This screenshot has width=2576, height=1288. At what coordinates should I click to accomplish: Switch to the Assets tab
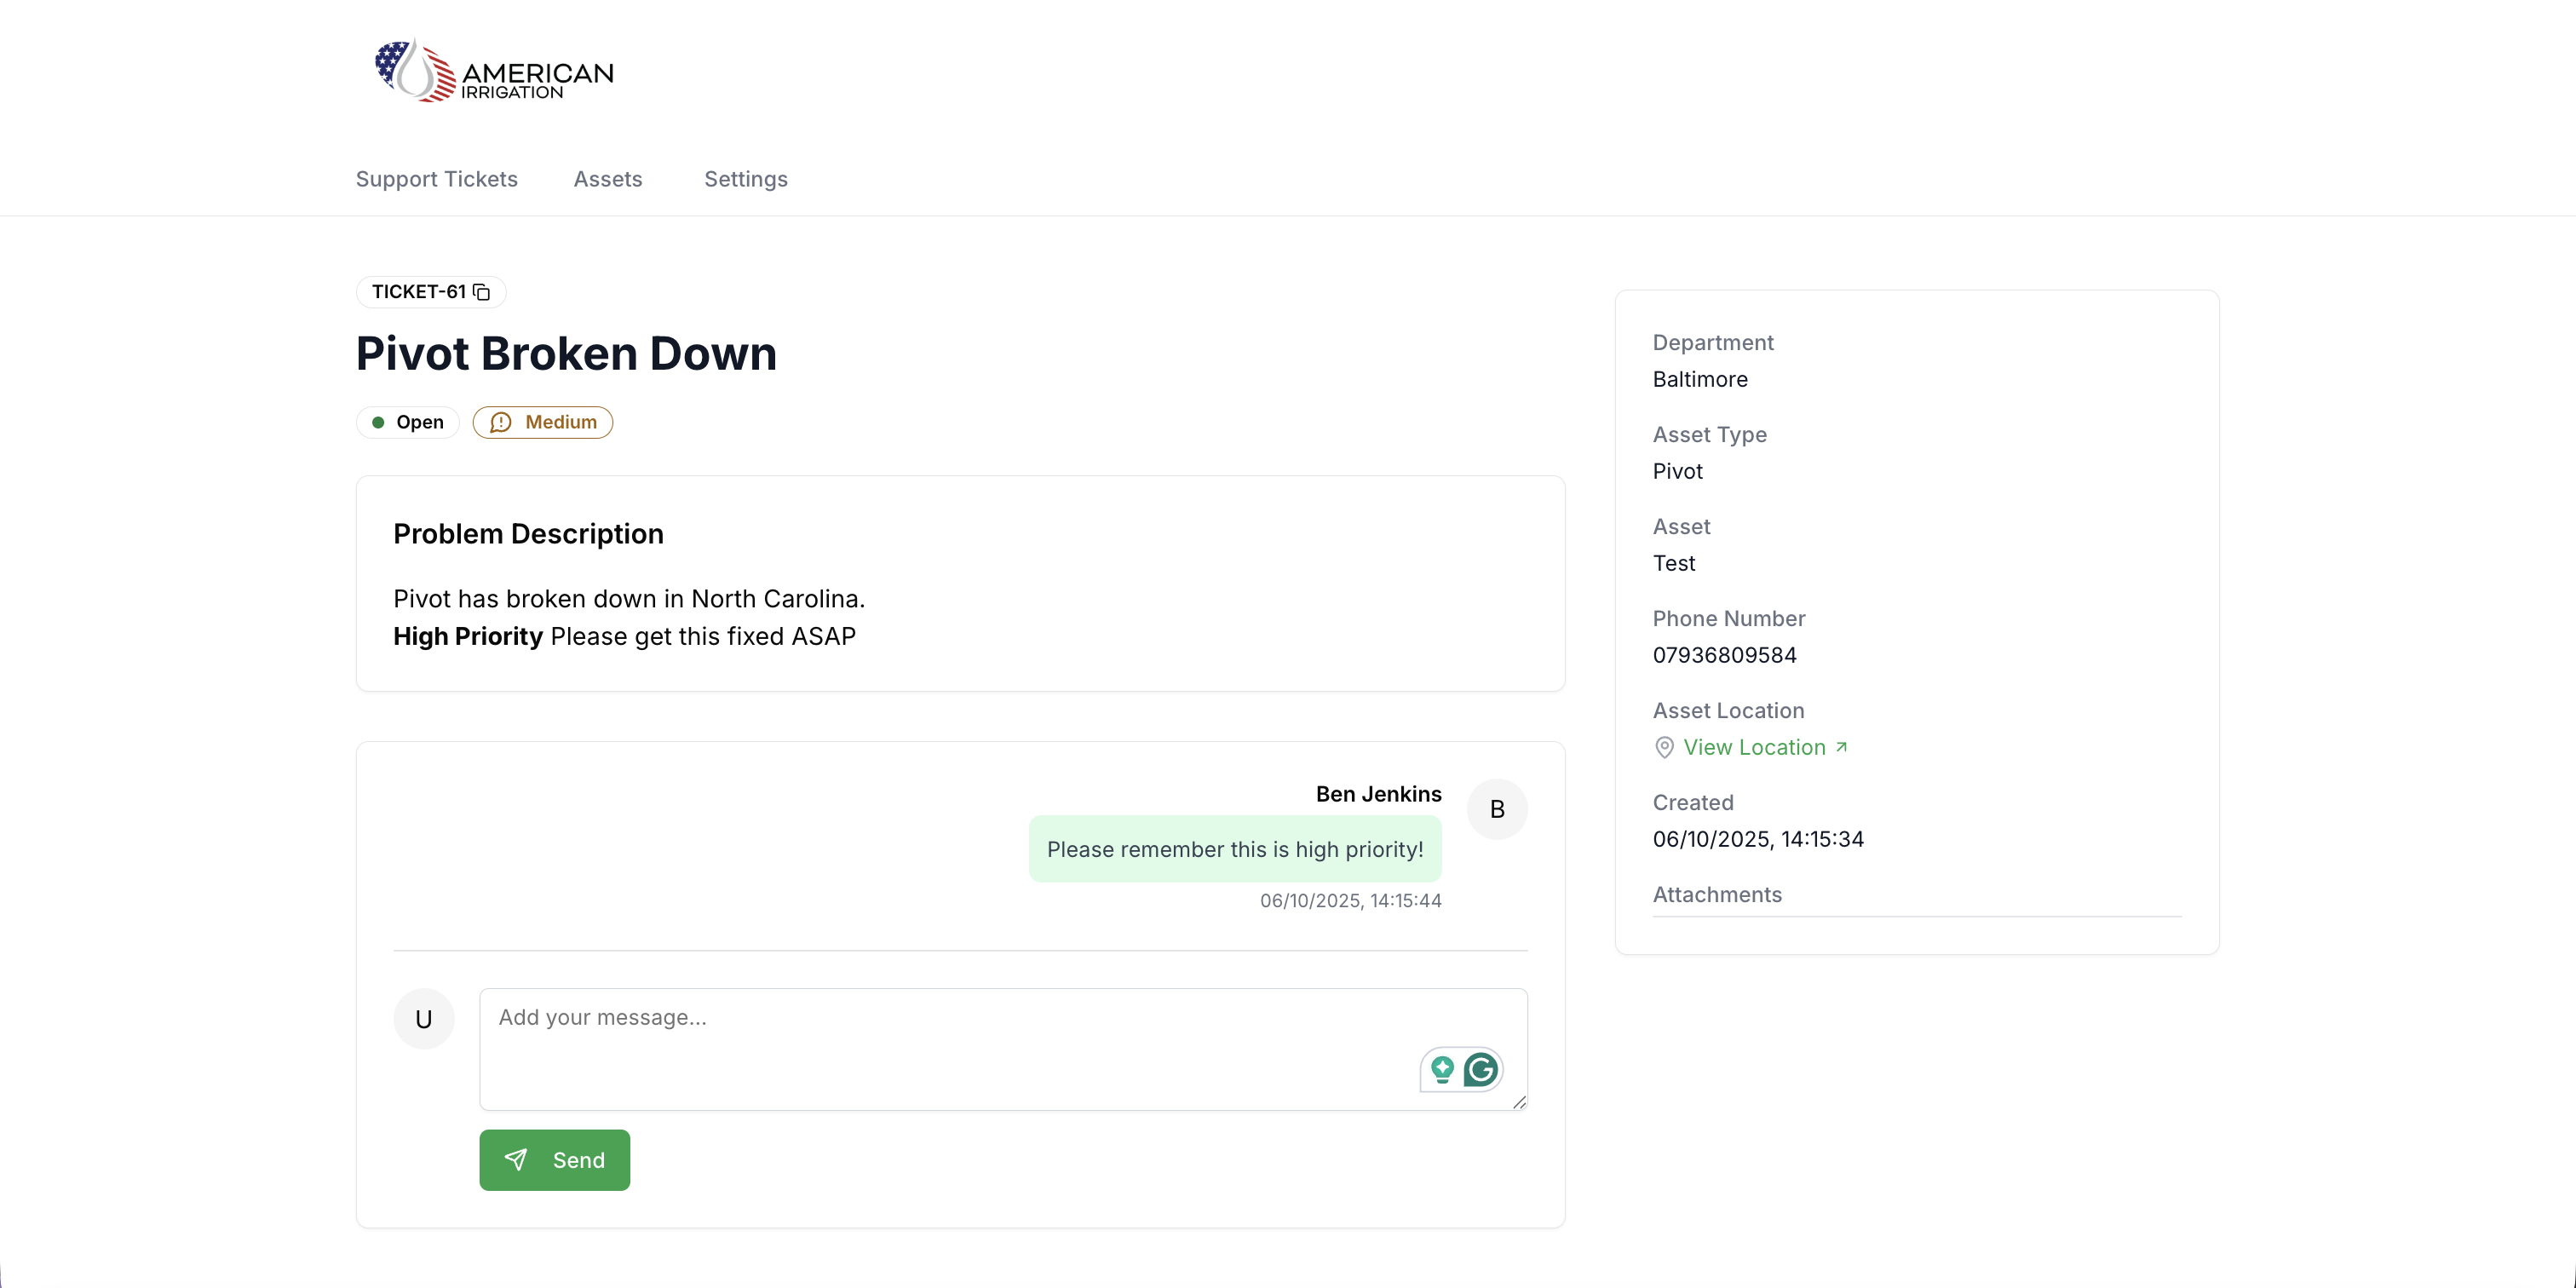[608, 179]
